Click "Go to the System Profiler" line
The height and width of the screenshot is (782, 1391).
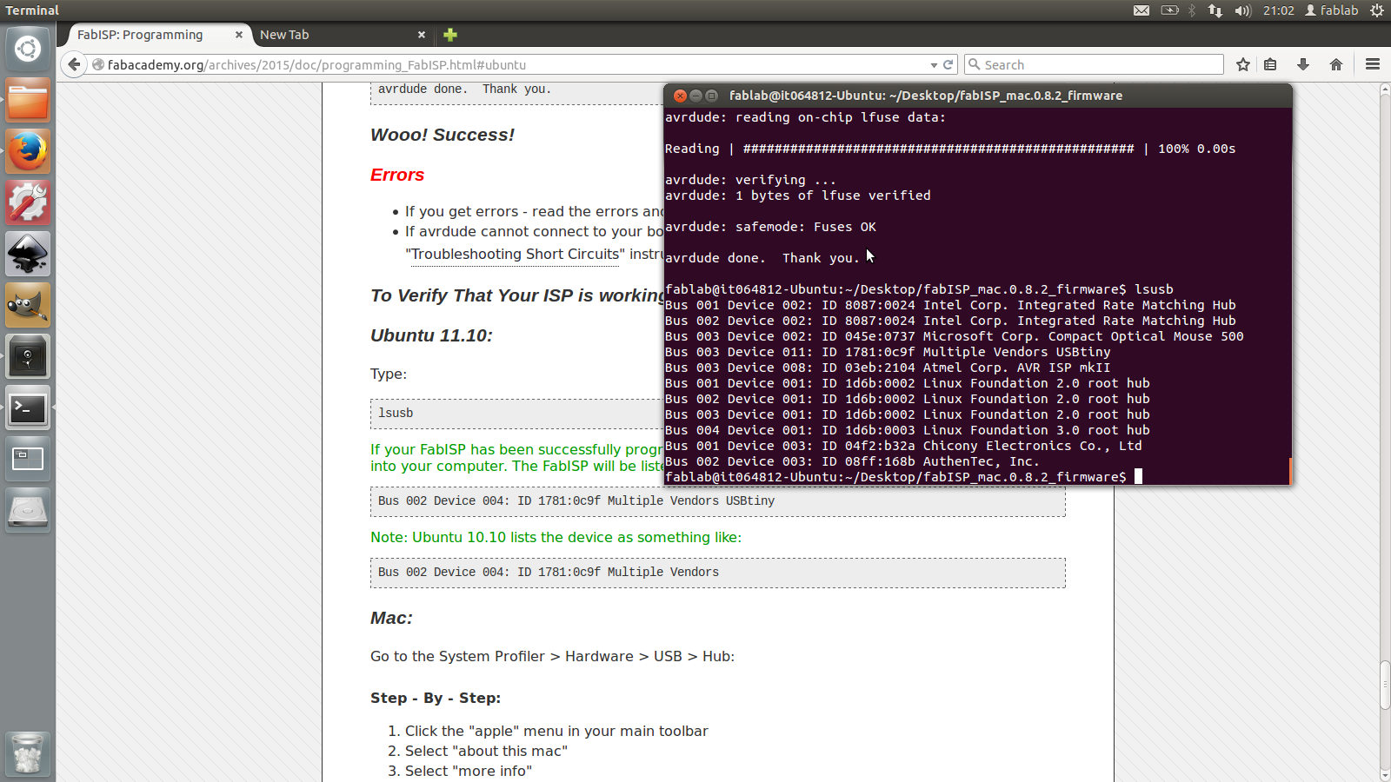(552, 656)
